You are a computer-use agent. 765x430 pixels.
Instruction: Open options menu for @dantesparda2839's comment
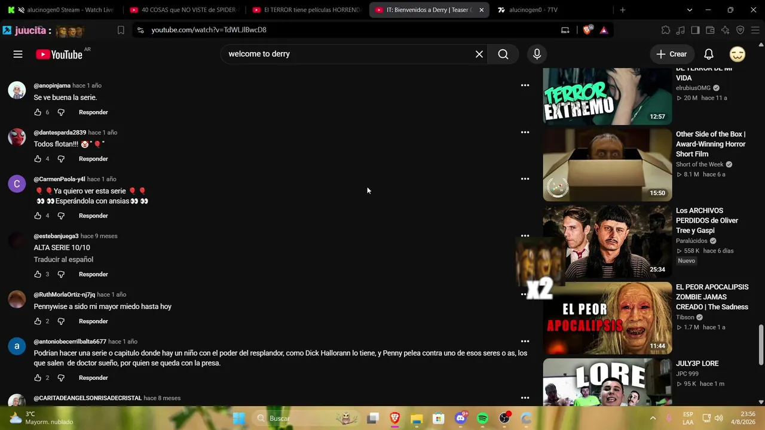tap(525, 132)
